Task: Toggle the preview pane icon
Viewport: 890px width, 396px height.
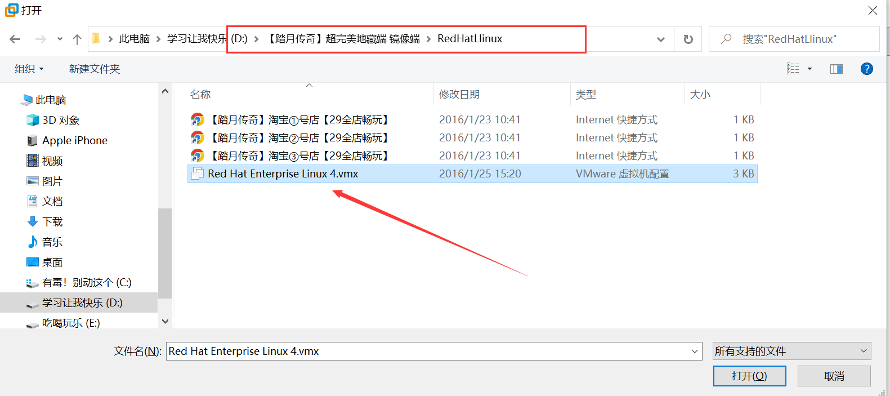Action: (x=837, y=69)
